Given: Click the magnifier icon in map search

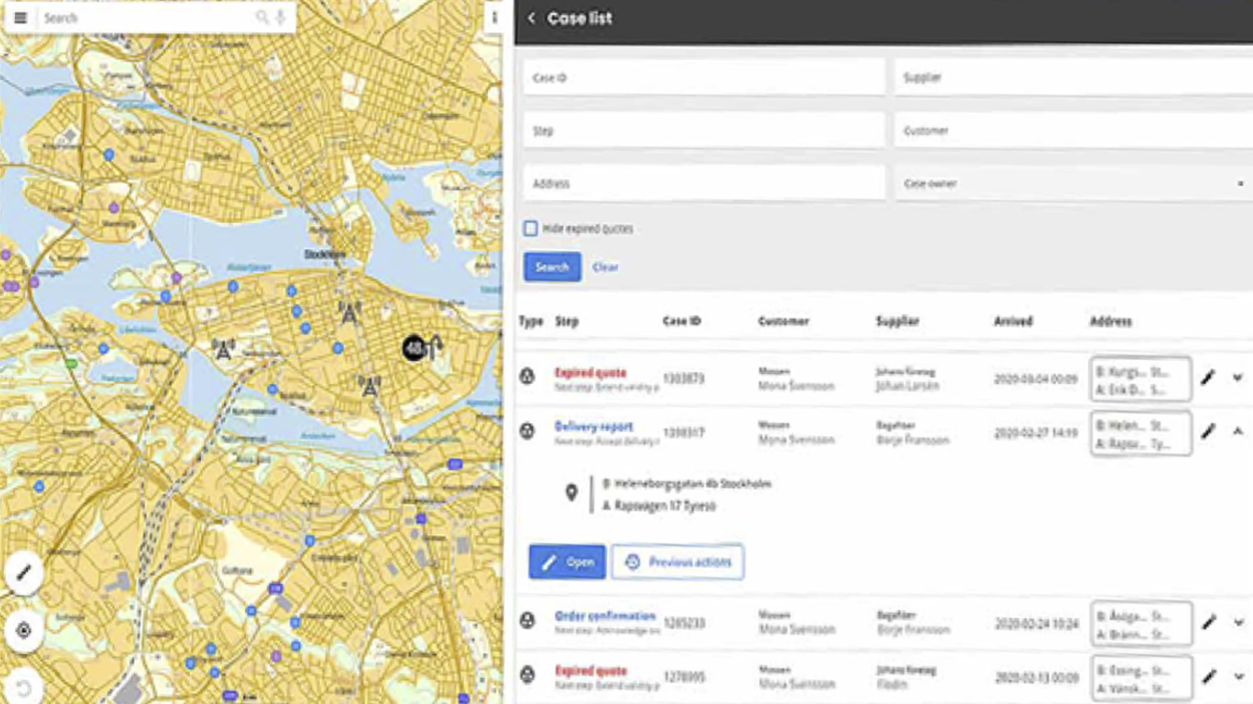Looking at the screenshot, I should 262,17.
